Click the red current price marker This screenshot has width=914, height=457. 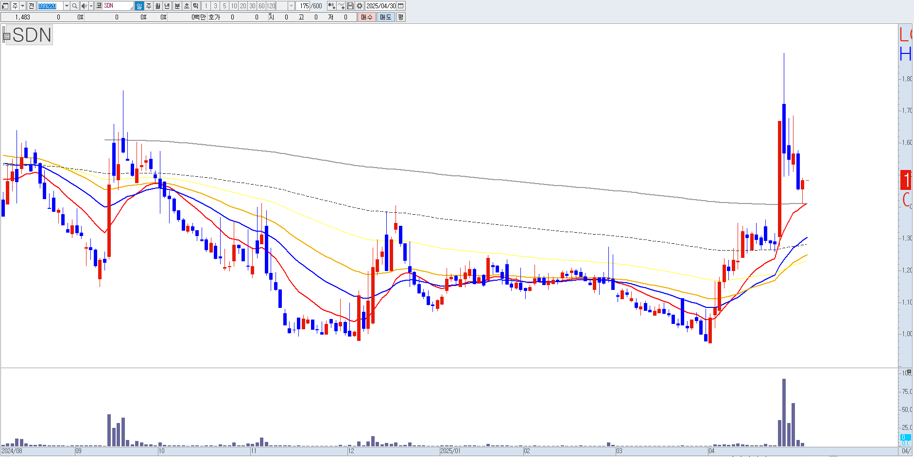coord(906,180)
